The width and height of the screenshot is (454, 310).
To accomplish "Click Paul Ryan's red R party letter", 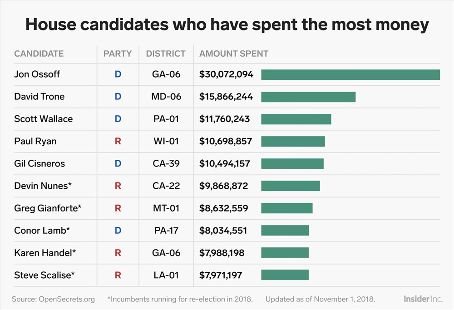I will coord(118,141).
